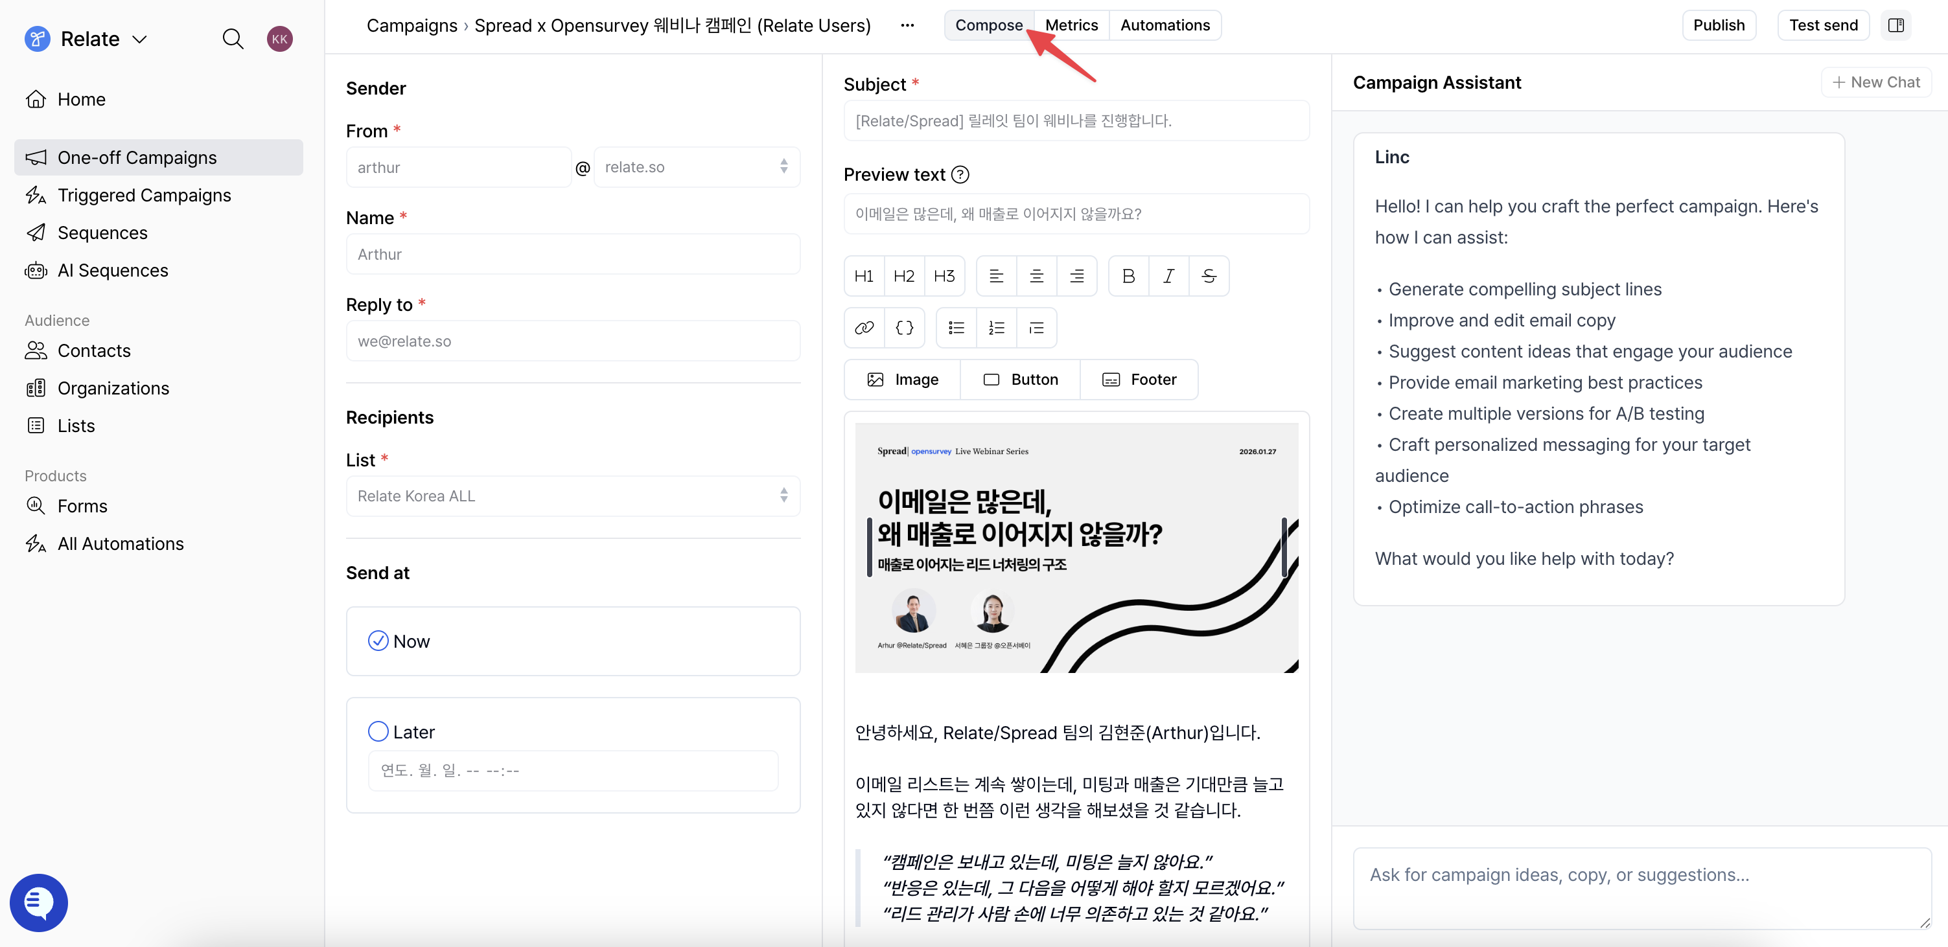Switch to the Automations tab
The image size is (1948, 947).
click(1164, 25)
